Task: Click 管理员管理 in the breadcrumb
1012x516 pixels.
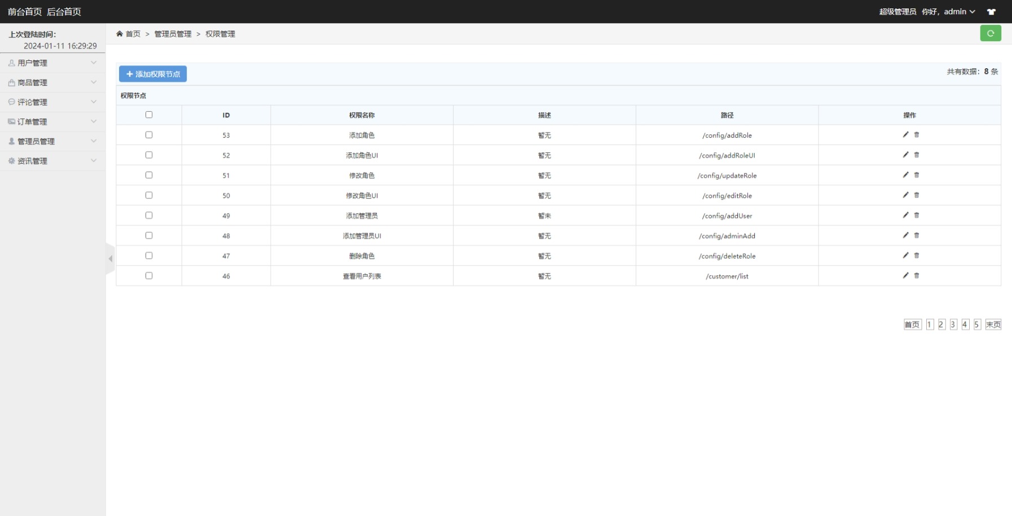Action: pyautogui.click(x=173, y=34)
